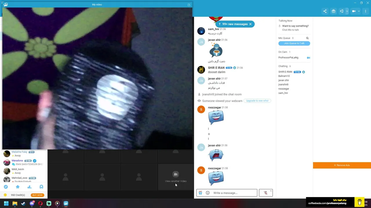Expand the speaker options dropdown arrow
The image size is (371, 208).
347,11
